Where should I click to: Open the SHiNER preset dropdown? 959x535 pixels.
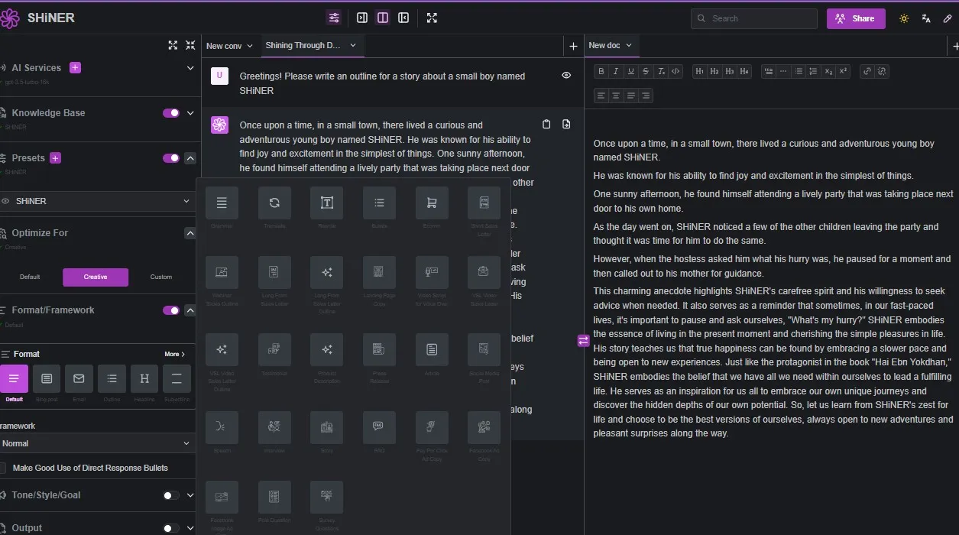click(x=96, y=201)
